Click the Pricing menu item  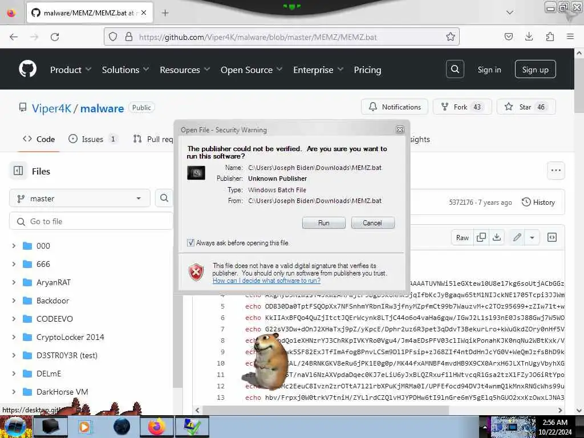tap(367, 70)
